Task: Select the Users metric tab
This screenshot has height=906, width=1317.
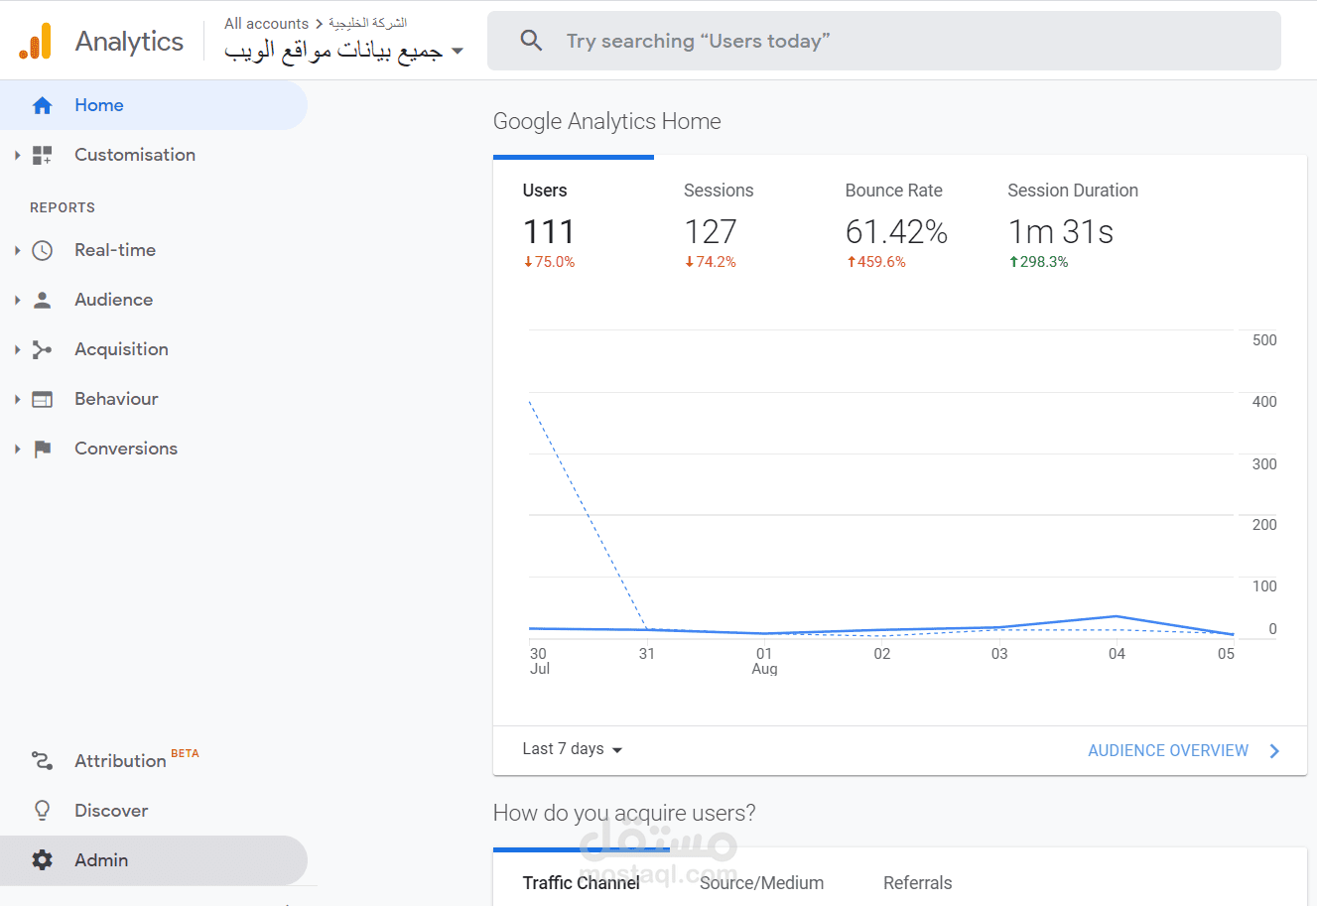Action: pos(573,226)
